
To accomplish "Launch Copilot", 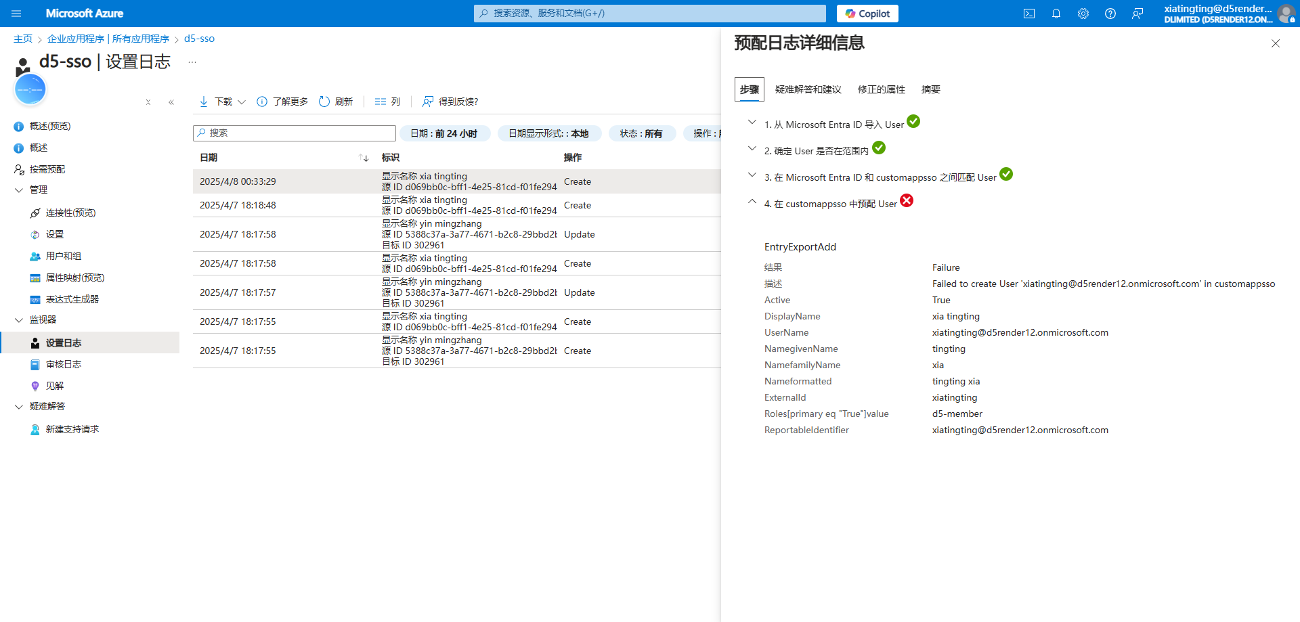I will coord(867,14).
